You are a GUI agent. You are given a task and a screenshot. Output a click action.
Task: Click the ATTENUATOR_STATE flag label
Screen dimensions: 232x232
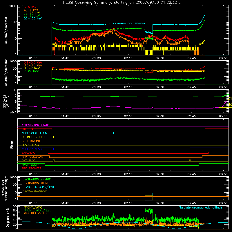point(35,125)
